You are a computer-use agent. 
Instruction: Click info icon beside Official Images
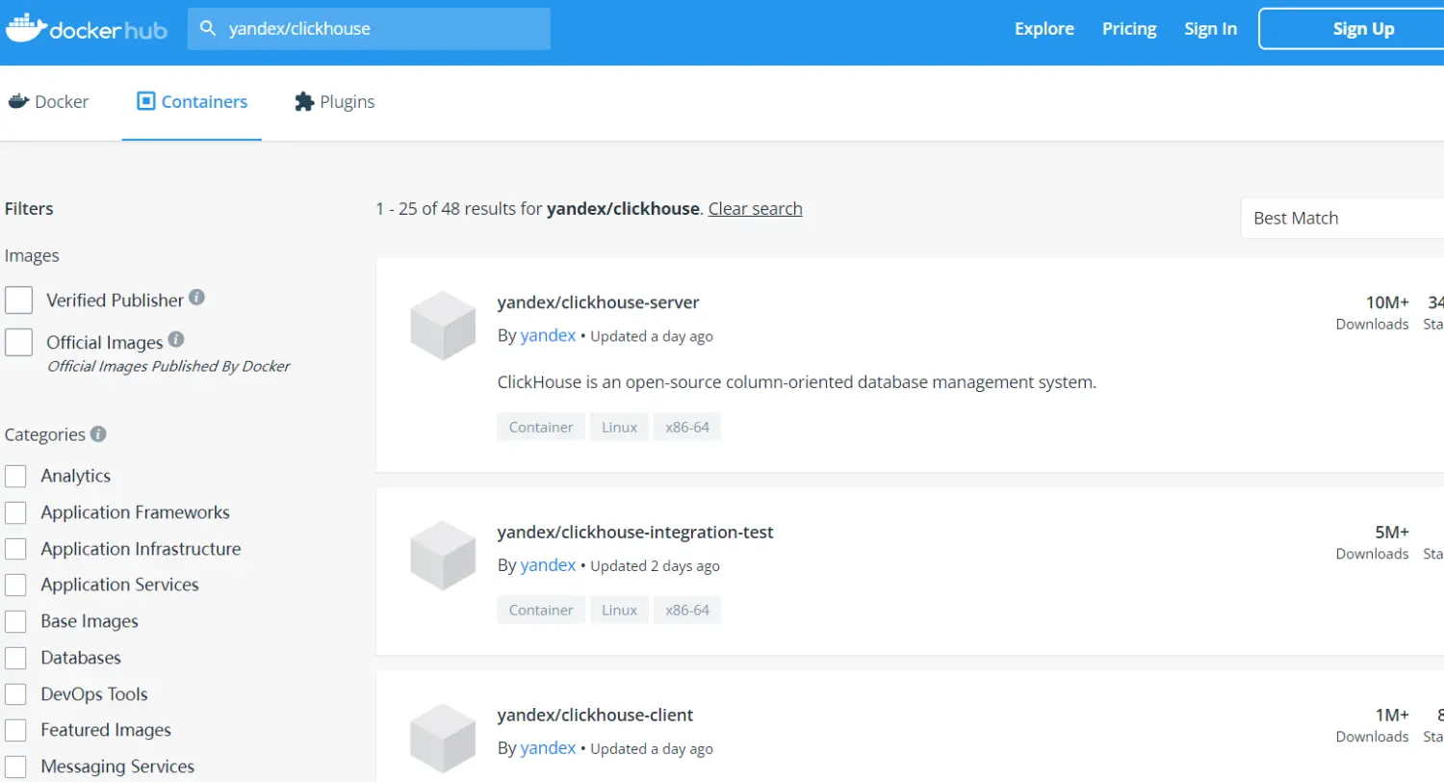(x=176, y=339)
